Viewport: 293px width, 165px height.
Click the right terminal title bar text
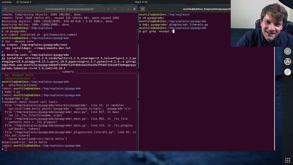207,9
